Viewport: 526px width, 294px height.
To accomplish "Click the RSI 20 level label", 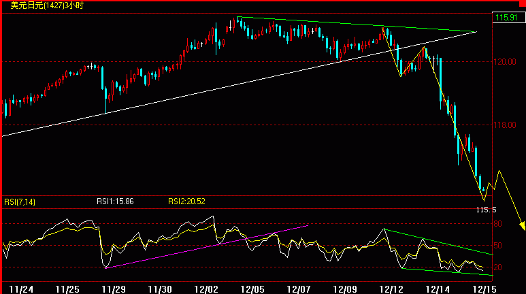I will point(498,267).
